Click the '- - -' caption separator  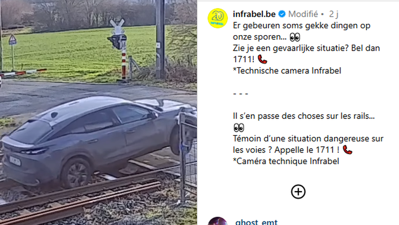tap(240, 94)
